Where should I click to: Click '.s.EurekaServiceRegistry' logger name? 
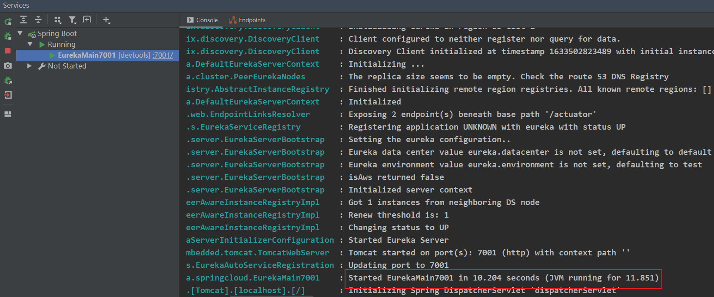click(x=243, y=127)
